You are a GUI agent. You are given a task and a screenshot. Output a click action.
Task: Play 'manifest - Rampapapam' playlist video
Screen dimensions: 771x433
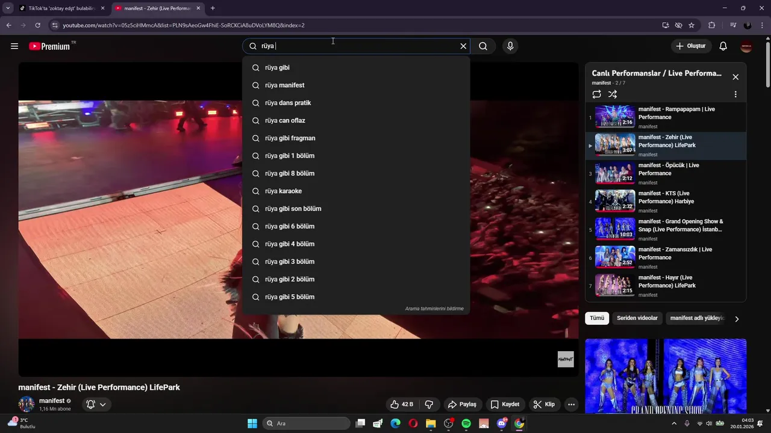[x=666, y=117]
